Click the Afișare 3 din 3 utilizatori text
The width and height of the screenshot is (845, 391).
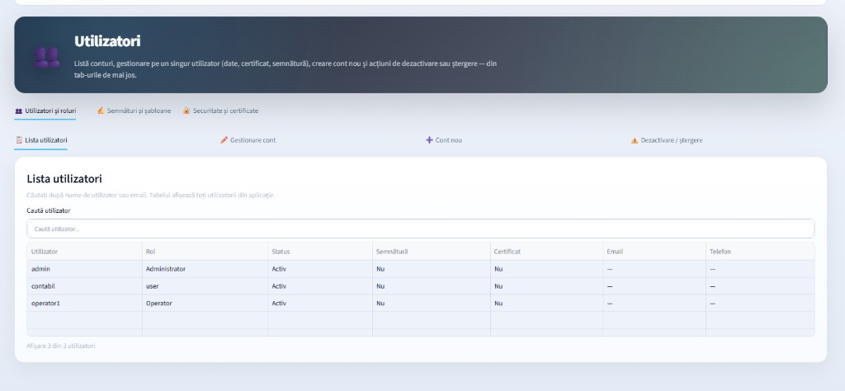(x=61, y=346)
